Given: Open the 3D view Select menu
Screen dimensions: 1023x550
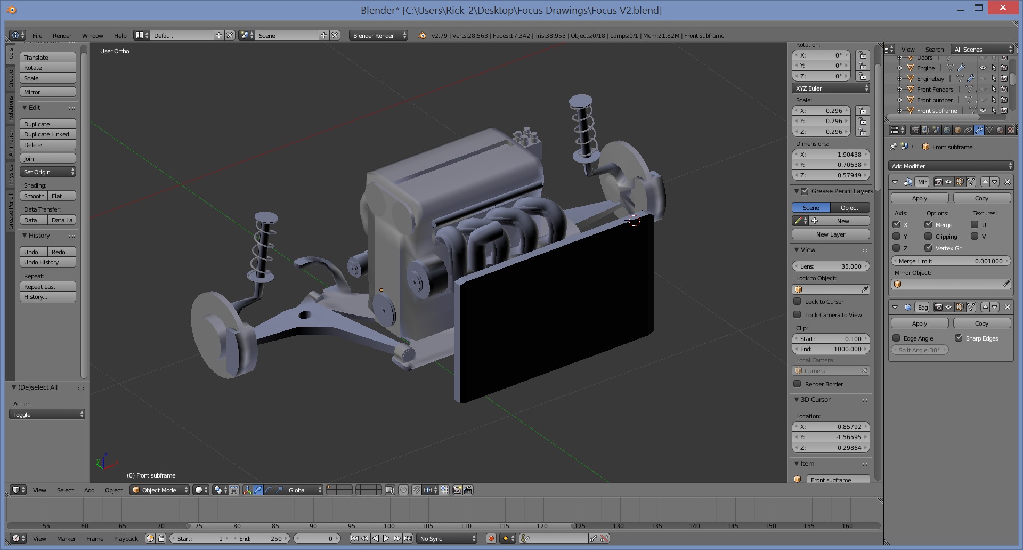Looking at the screenshot, I should (x=66, y=490).
